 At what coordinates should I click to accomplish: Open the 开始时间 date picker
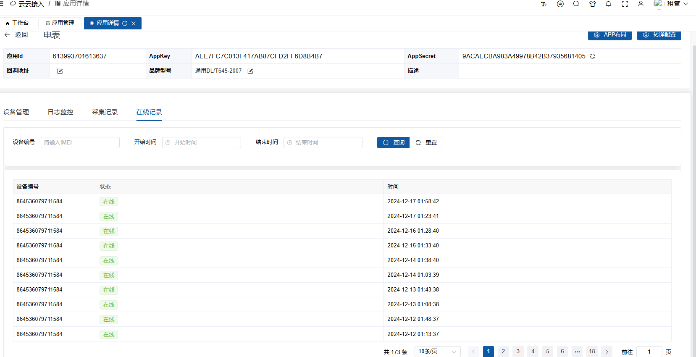(x=202, y=142)
